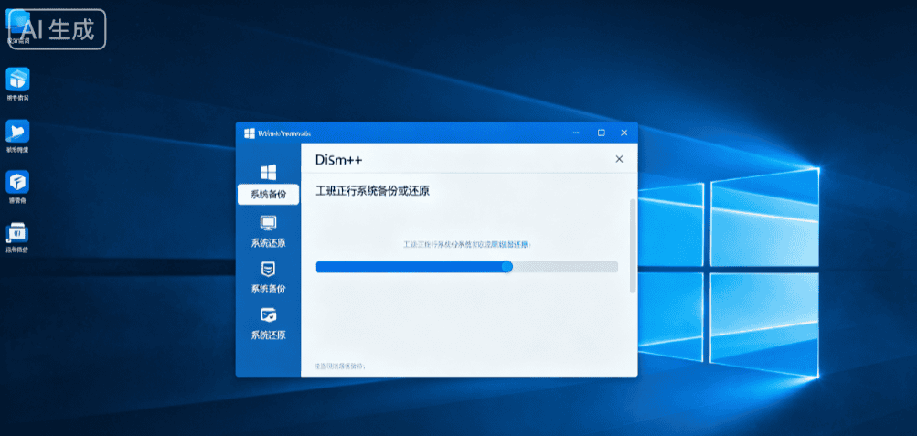This screenshot has height=436, width=917.
Task: Open 系统还原 with the picture card icon
Action: [x=269, y=324]
